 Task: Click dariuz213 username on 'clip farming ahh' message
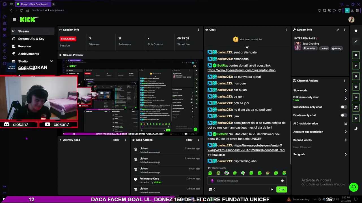tap(225, 161)
